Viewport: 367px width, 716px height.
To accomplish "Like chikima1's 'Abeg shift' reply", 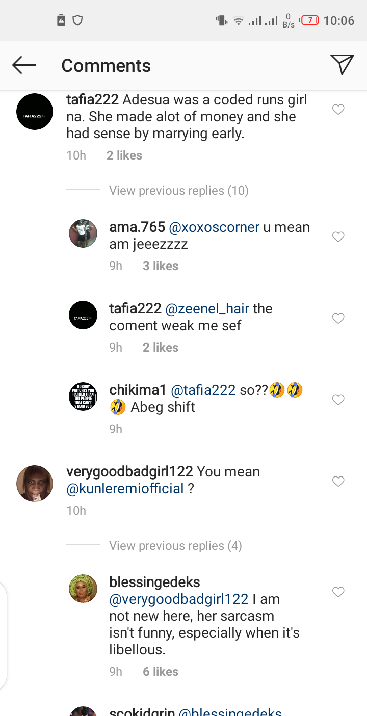I will click(x=338, y=400).
